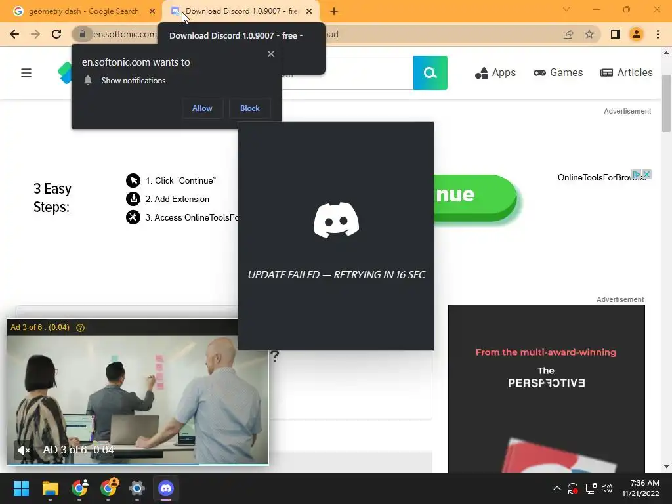Image resolution: width=672 pixels, height=504 pixels.
Task: Open Softonic hamburger menu
Action: click(26, 73)
